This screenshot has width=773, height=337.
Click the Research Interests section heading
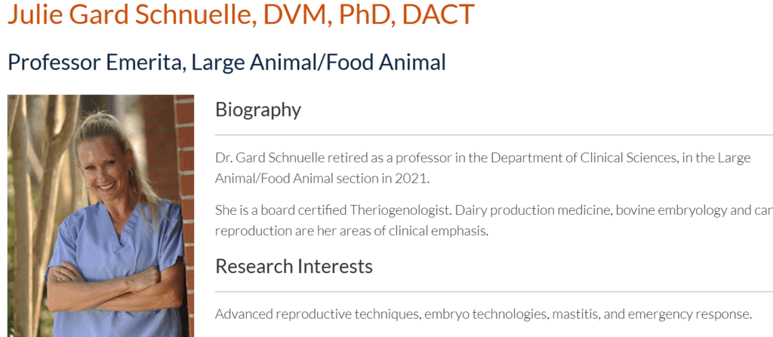click(x=294, y=266)
